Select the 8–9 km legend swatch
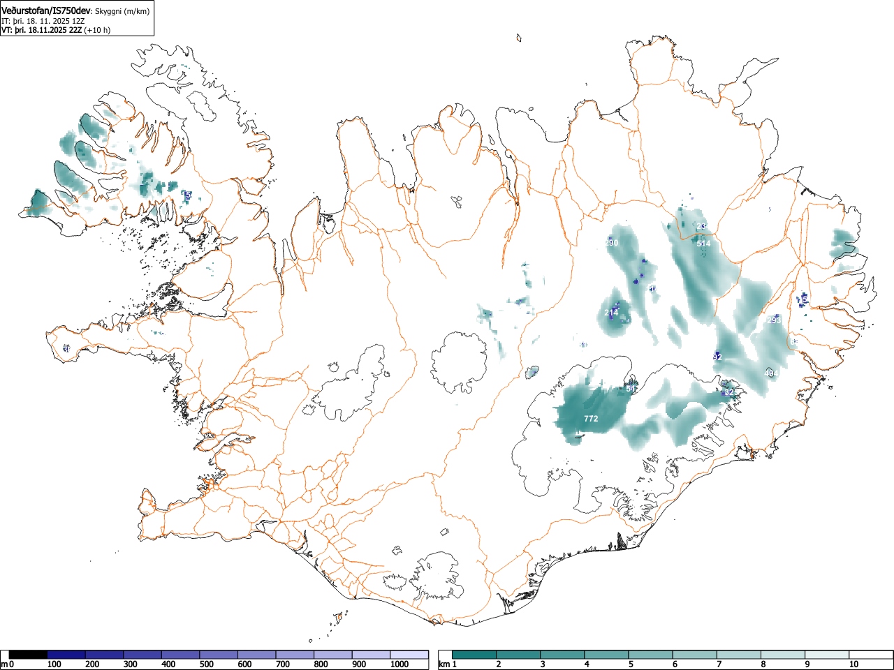Image resolution: width=894 pixels, height=670 pixels. click(x=782, y=655)
